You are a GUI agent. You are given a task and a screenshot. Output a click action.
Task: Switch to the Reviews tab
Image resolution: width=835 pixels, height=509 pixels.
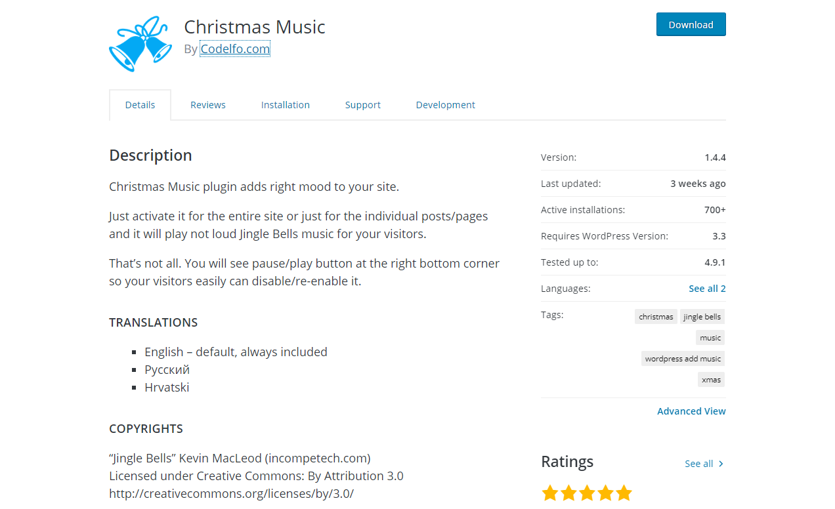click(208, 105)
